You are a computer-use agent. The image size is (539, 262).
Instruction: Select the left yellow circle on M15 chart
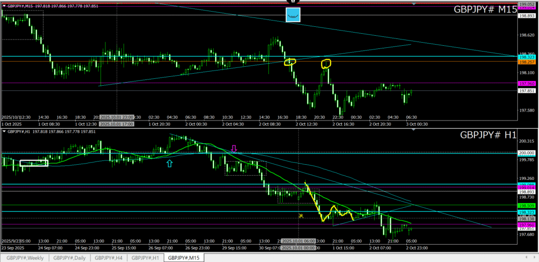290,62
